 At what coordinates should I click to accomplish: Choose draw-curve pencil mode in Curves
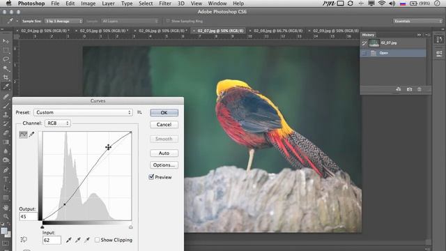[x=31, y=135]
